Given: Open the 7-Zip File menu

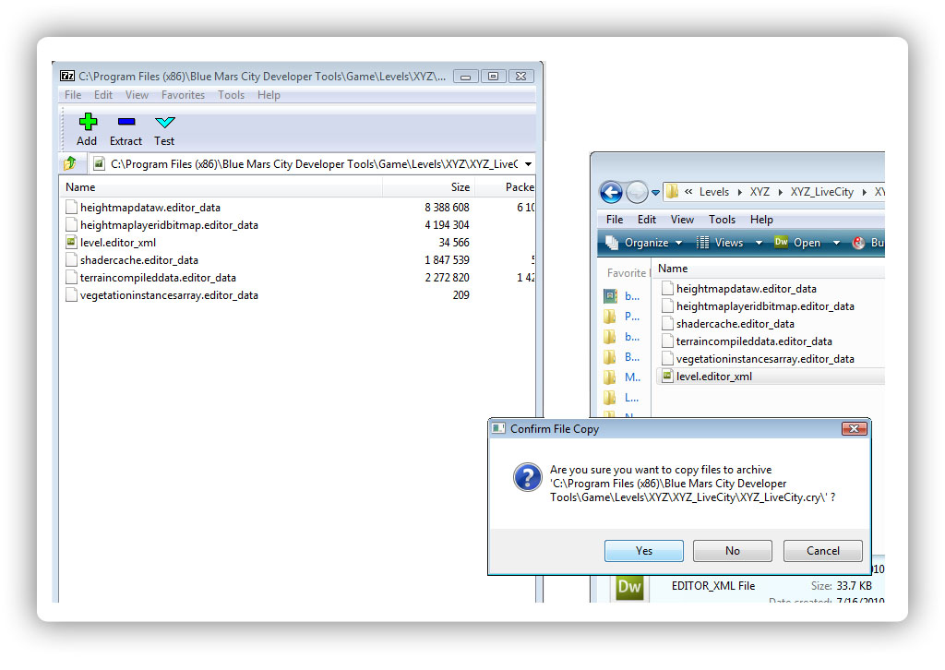Looking at the screenshot, I should click(72, 95).
